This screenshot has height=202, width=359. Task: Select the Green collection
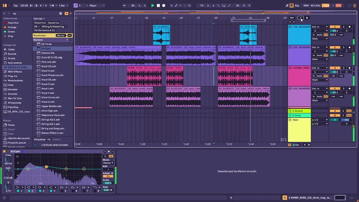pos(11,32)
